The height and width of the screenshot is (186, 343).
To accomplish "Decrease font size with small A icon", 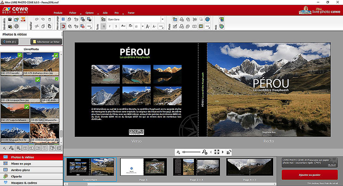I will [154, 26].
